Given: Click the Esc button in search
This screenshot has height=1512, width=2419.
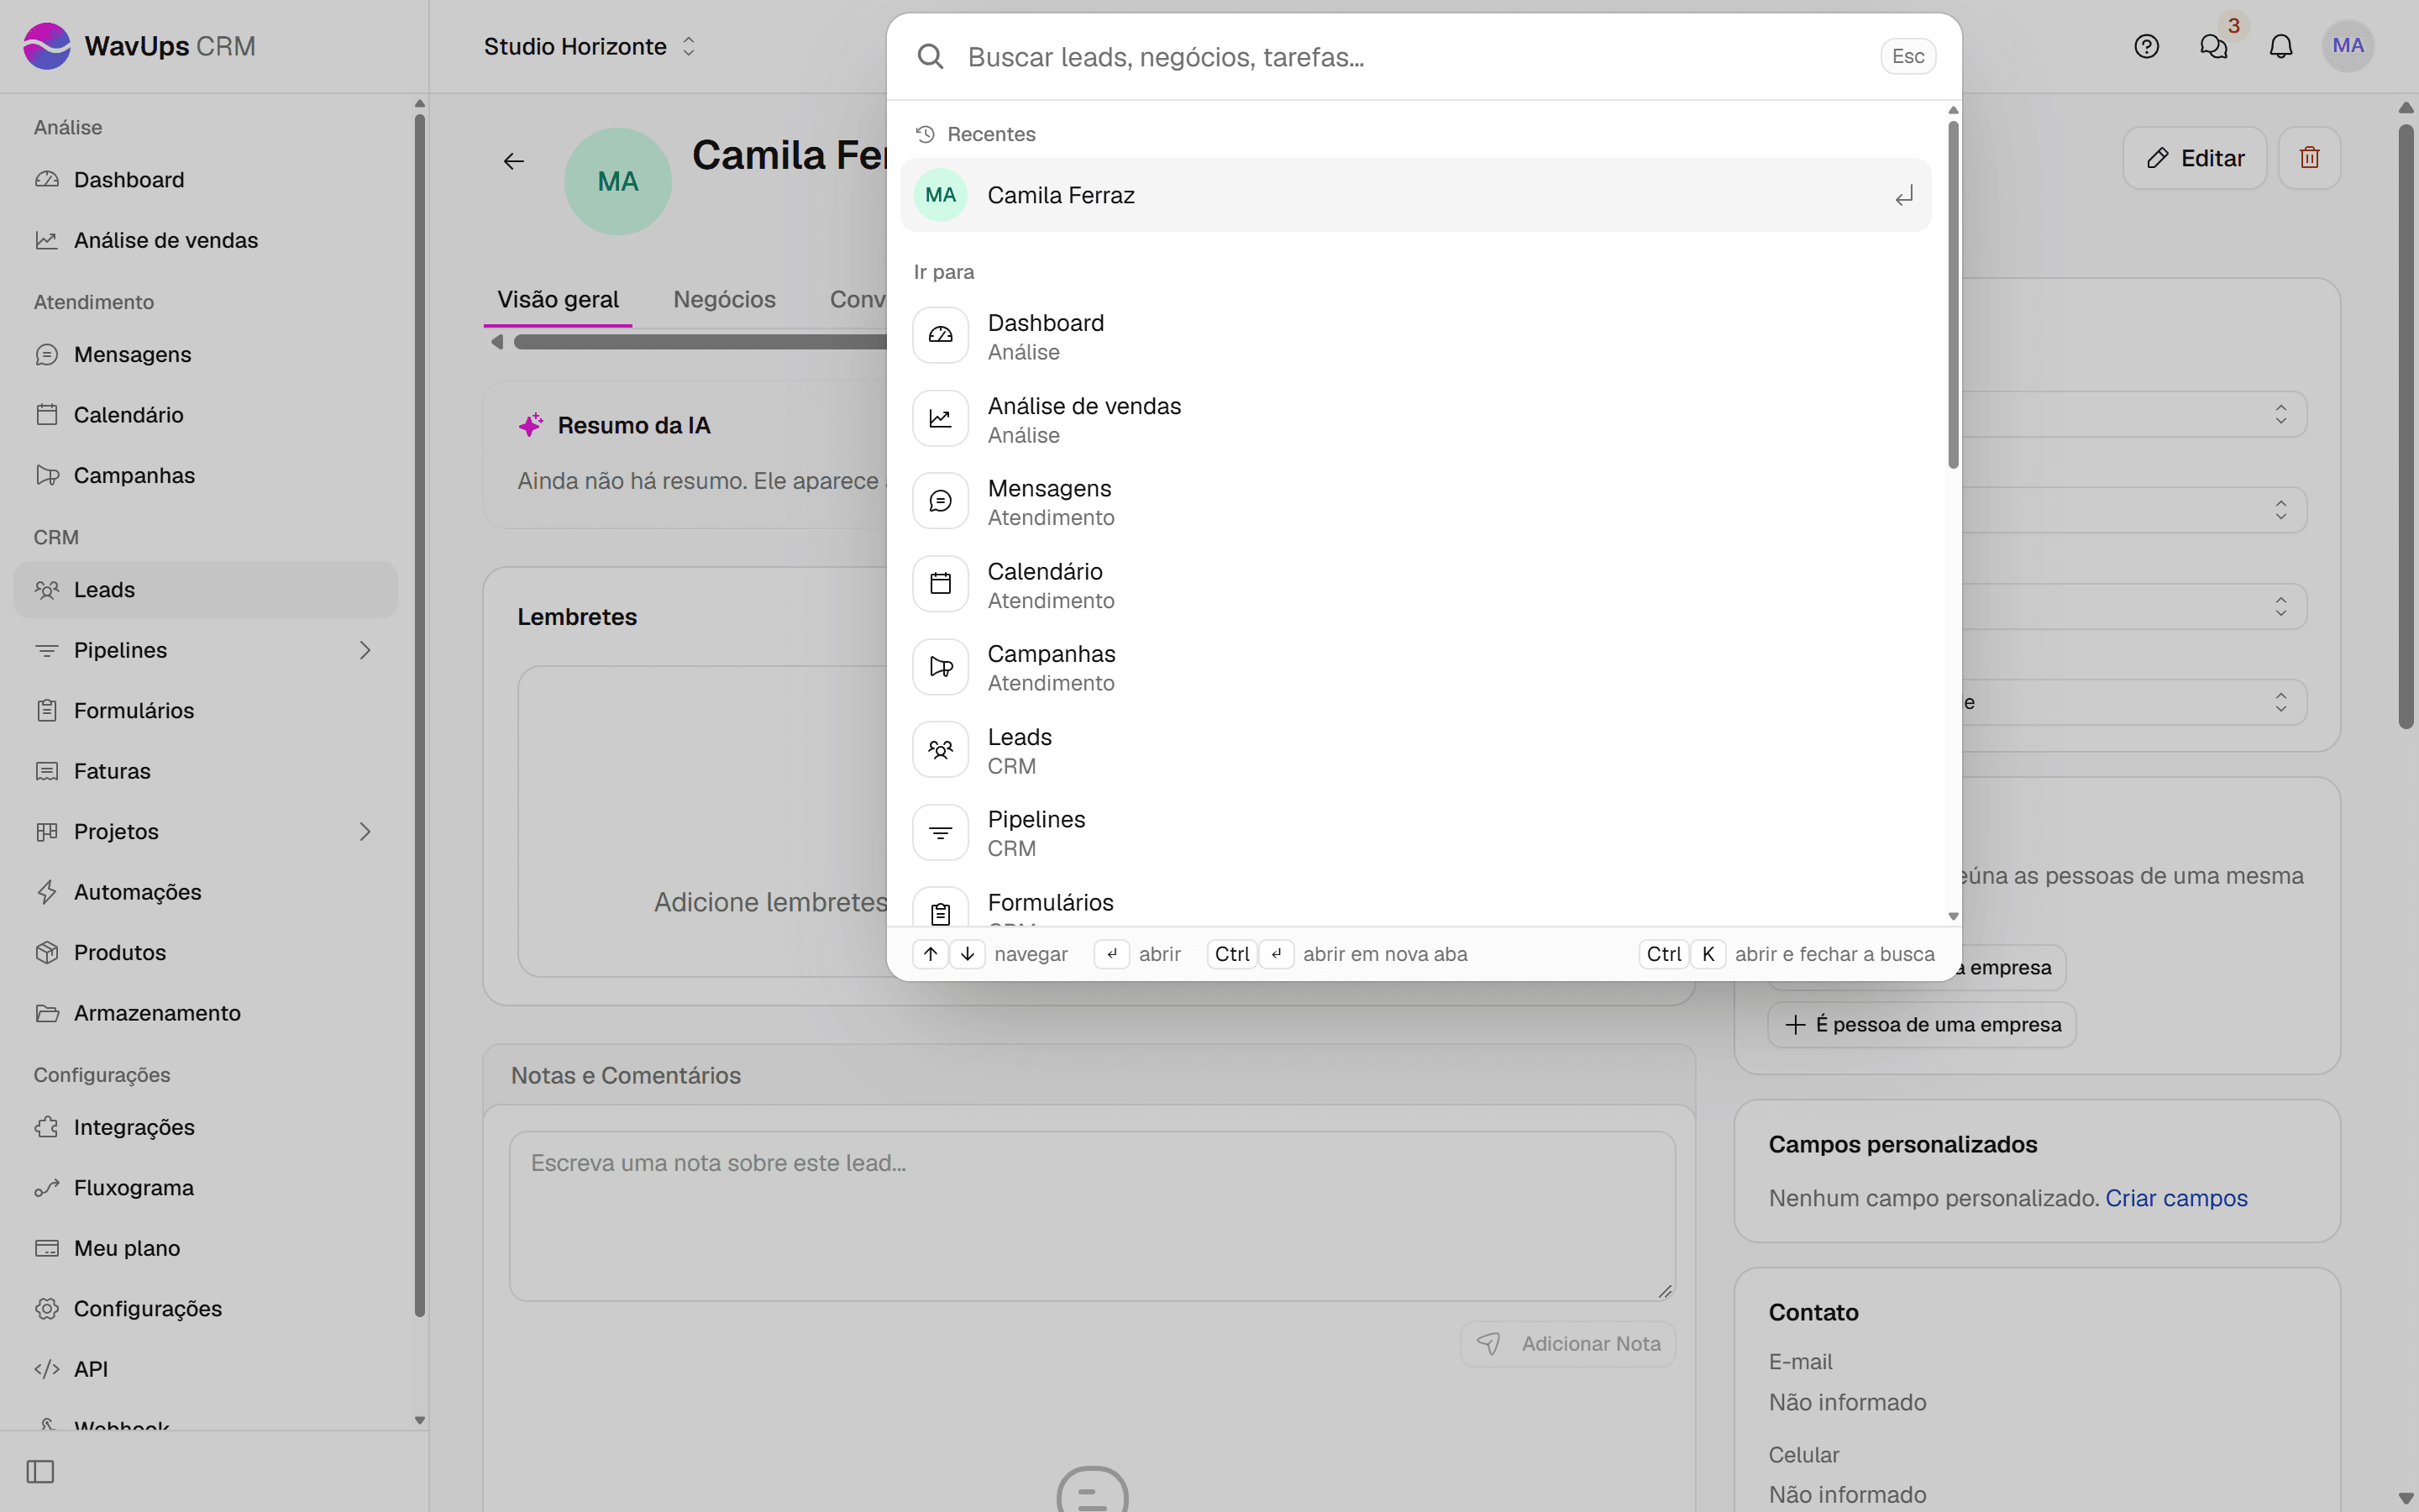Looking at the screenshot, I should (1907, 56).
